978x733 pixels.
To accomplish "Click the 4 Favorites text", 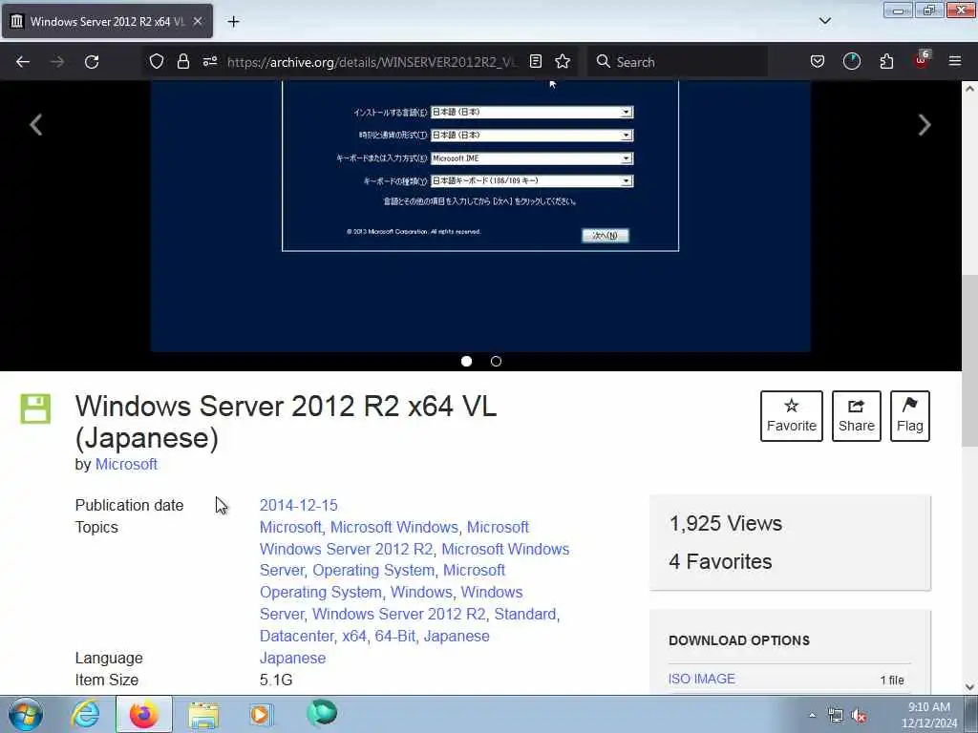I will 720,561.
